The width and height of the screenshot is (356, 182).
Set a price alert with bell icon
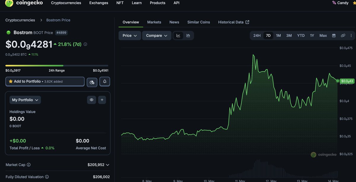coord(105,81)
